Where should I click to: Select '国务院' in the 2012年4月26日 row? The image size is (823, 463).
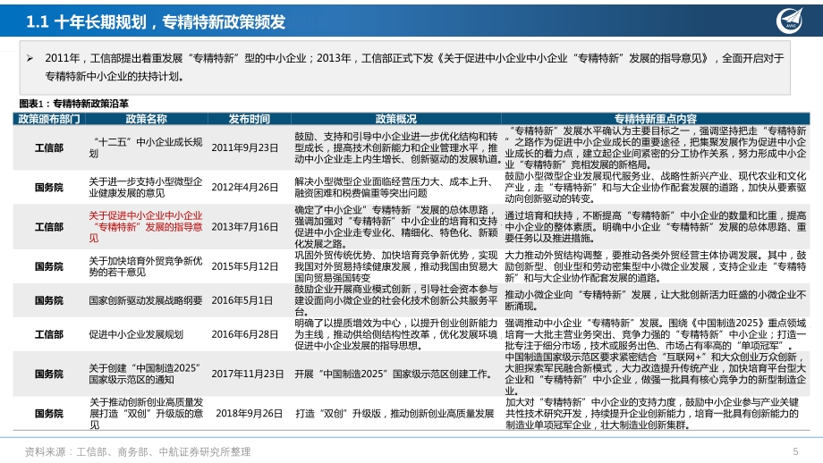click(x=49, y=187)
